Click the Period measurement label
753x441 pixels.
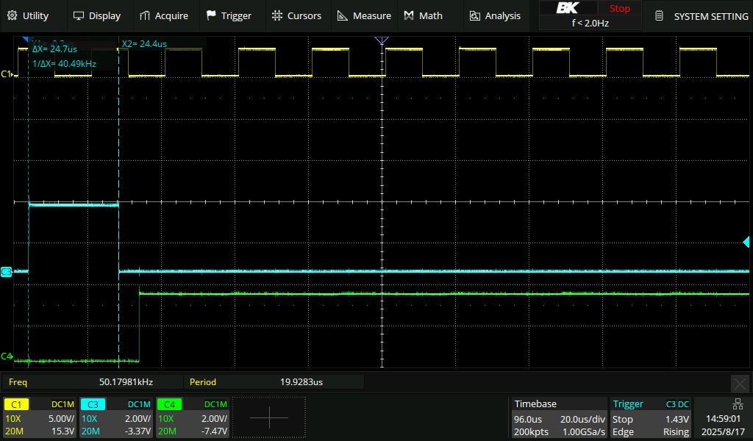click(x=203, y=382)
